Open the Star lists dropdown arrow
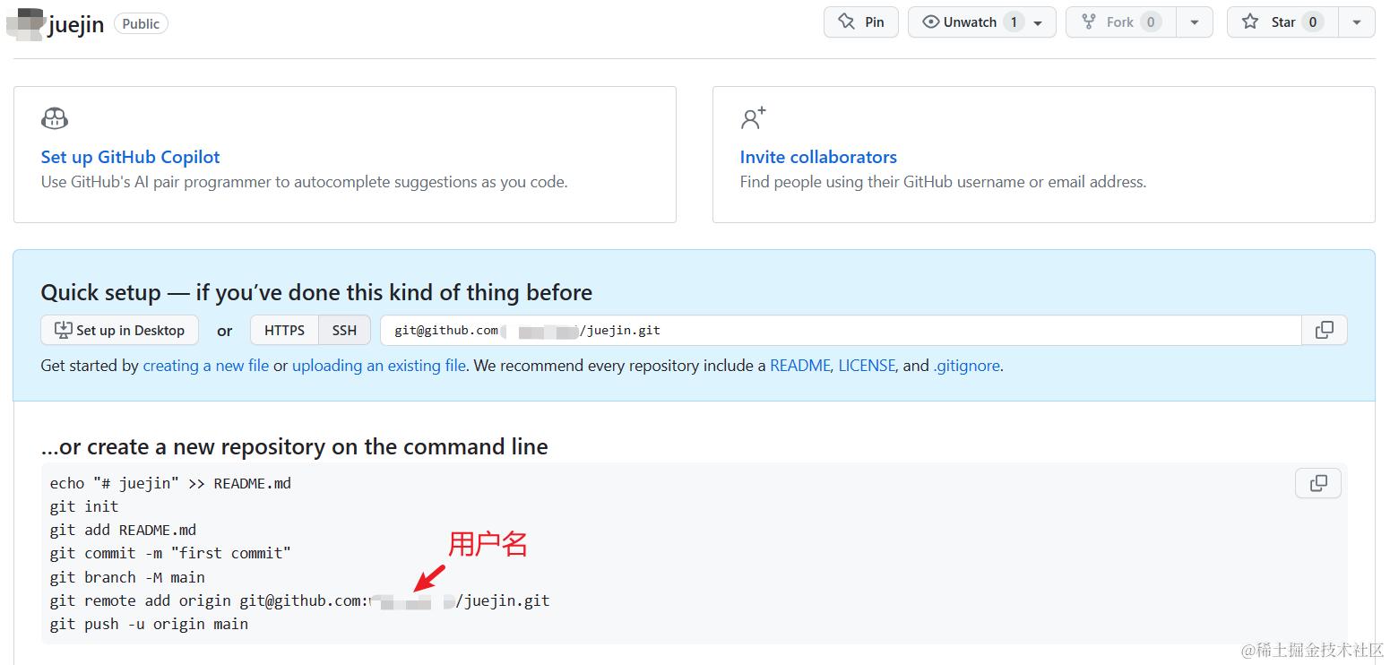Image resolution: width=1390 pixels, height=665 pixels. click(x=1357, y=22)
